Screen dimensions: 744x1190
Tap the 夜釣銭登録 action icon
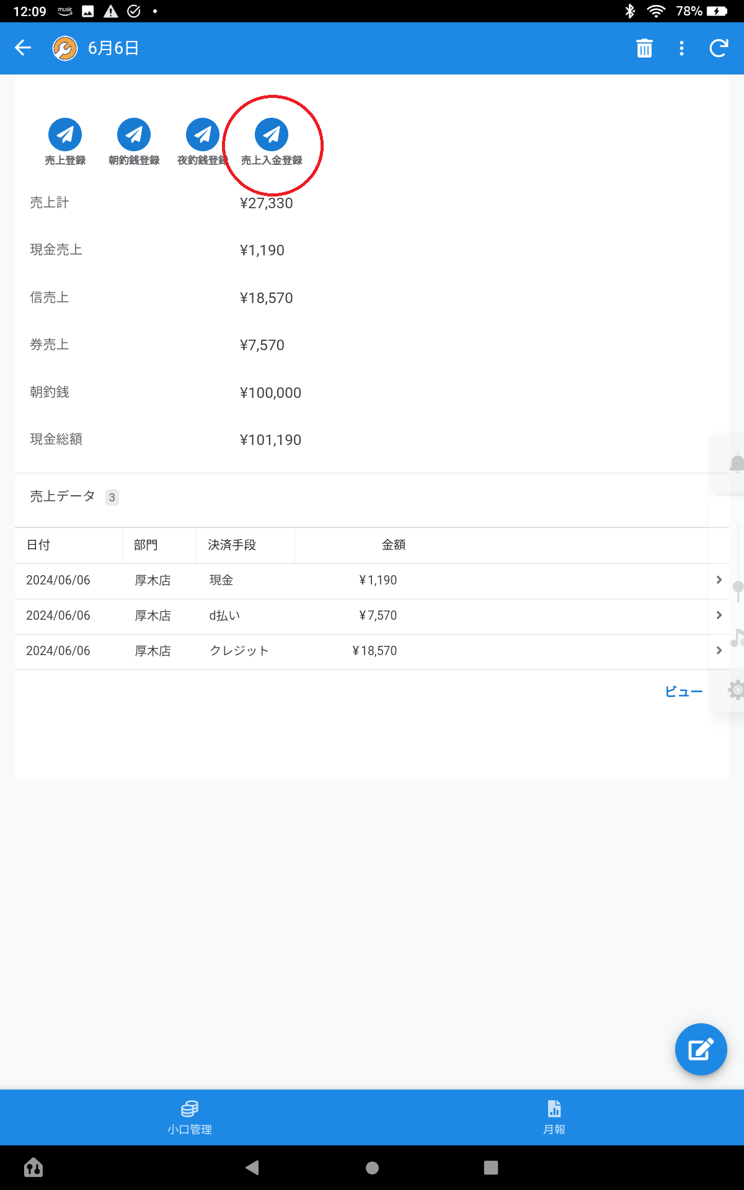point(202,134)
